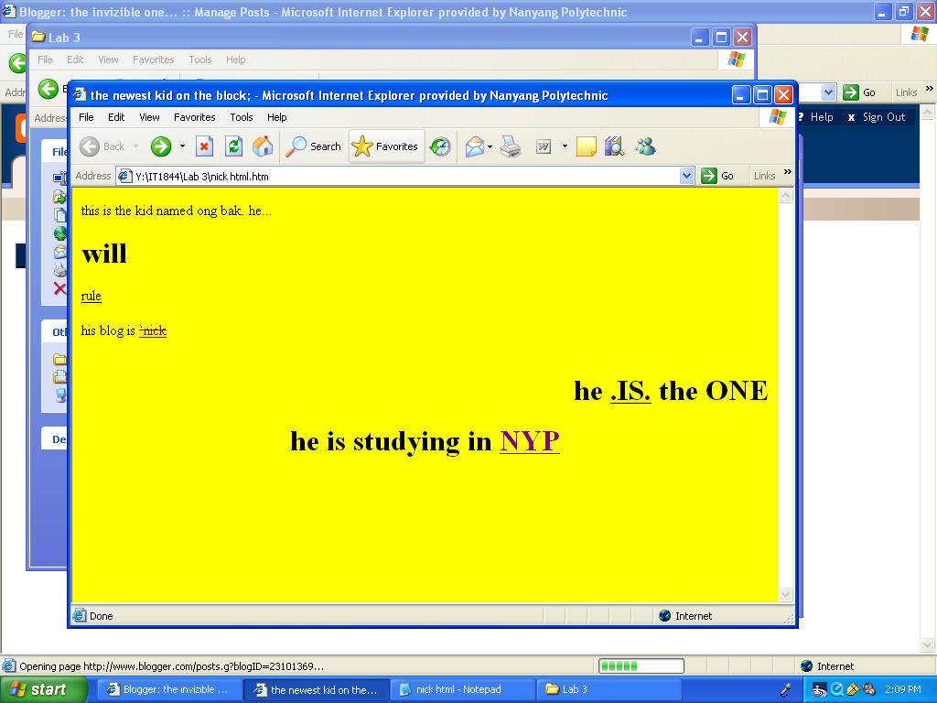Click the Internet zone globe in front status bar
Viewport: 937px width, 703px height.
[664, 616]
